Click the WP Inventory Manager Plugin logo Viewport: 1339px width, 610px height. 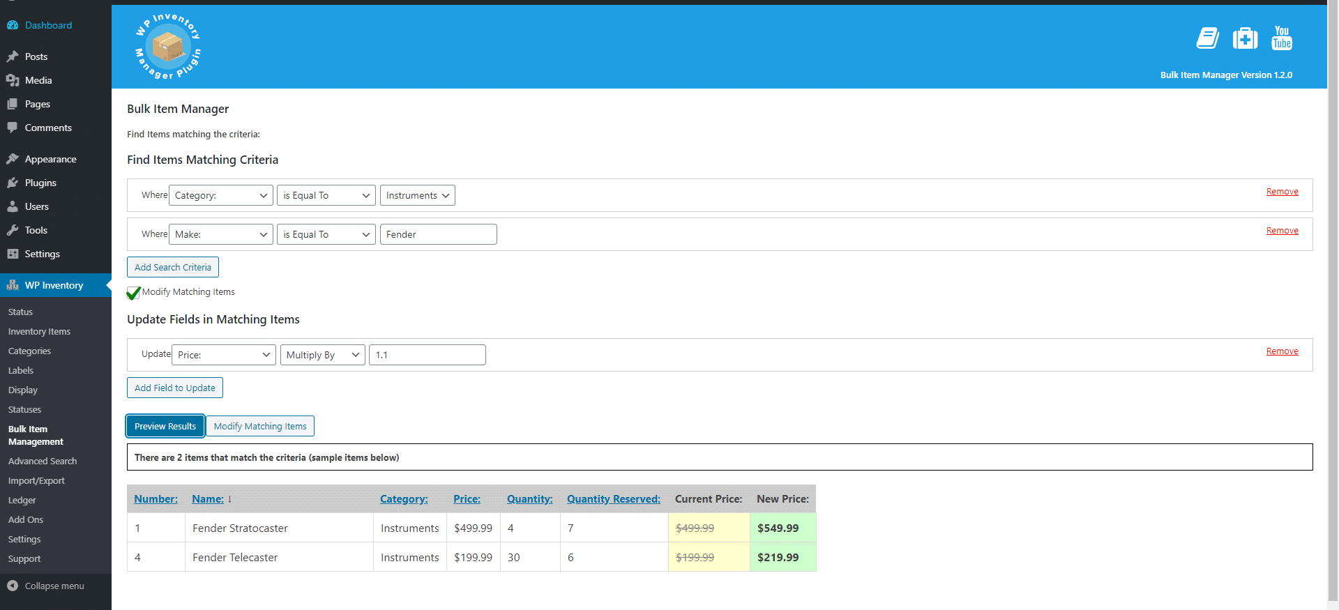tap(167, 46)
